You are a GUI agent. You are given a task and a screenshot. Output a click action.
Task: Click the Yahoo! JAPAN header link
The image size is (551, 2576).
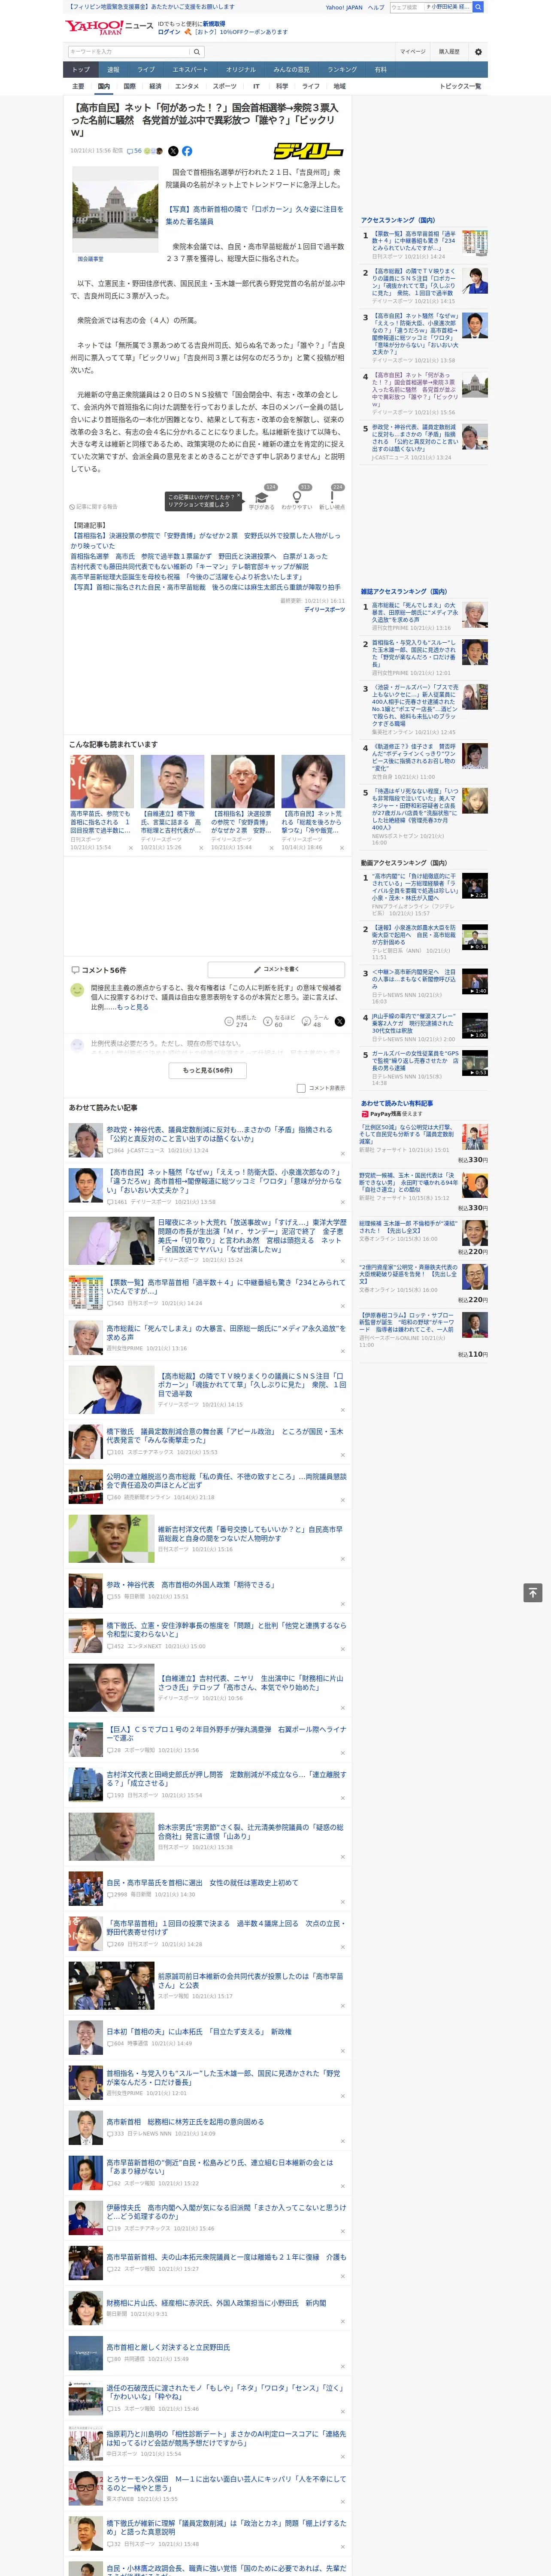[x=344, y=7]
